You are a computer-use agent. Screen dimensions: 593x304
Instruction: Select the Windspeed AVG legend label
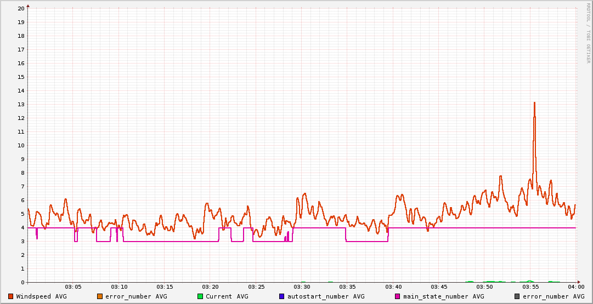point(41,296)
